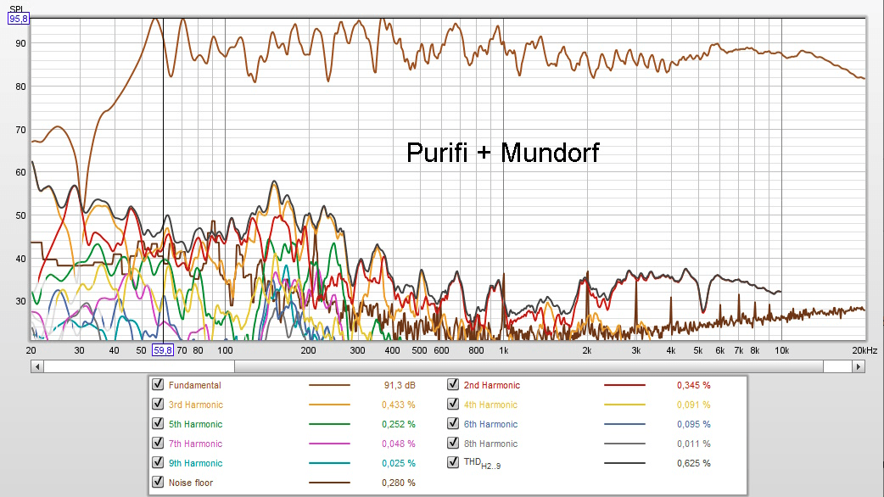
Task: Toggle the 9th Harmonic checkbox
Action: (x=158, y=462)
